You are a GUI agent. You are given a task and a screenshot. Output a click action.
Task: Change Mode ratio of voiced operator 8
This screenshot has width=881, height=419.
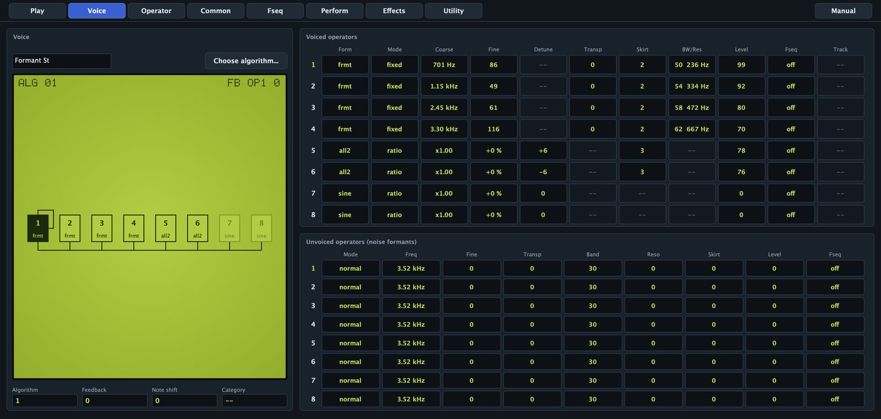click(394, 215)
